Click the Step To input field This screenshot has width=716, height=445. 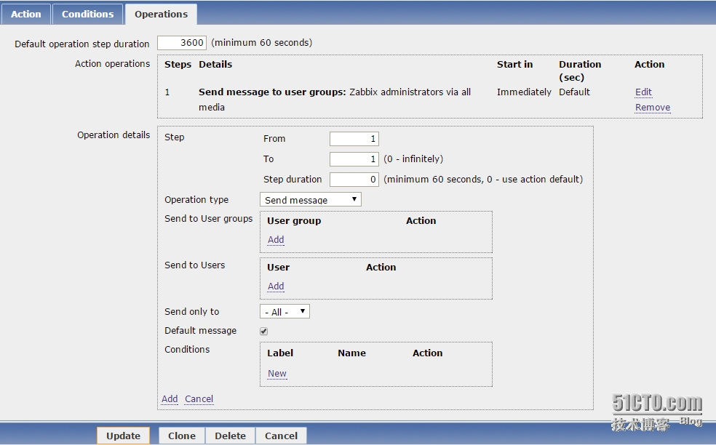(x=354, y=159)
